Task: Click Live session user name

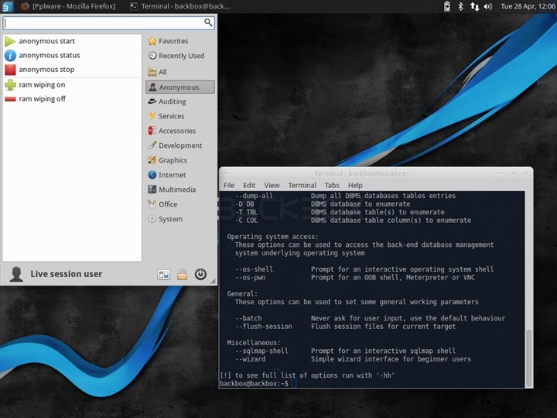Action: [x=67, y=274]
